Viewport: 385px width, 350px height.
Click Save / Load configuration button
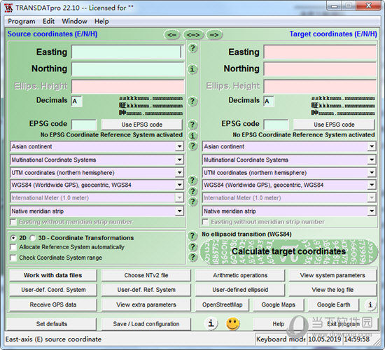(146, 324)
